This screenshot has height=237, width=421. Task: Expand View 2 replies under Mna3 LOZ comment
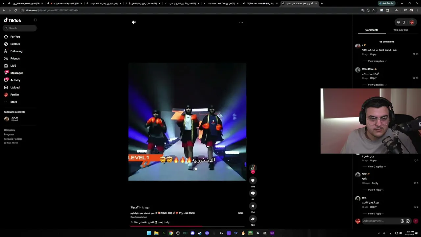(377, 85)
